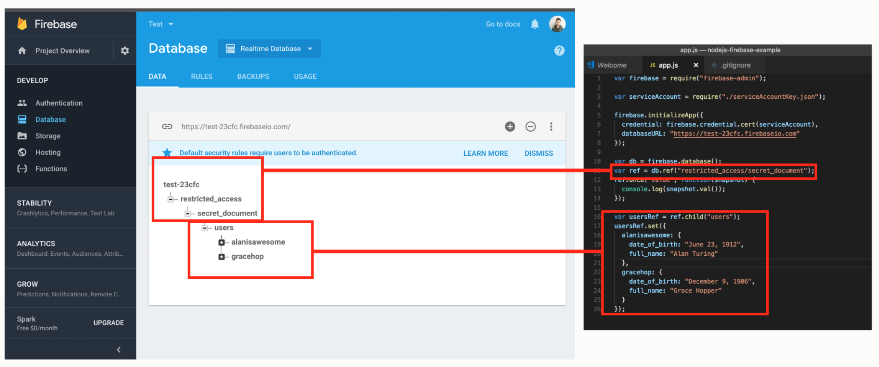Collapse the users node
This screenshot has height=367, width=879.
pyautogui.click(x=204, y=228)
